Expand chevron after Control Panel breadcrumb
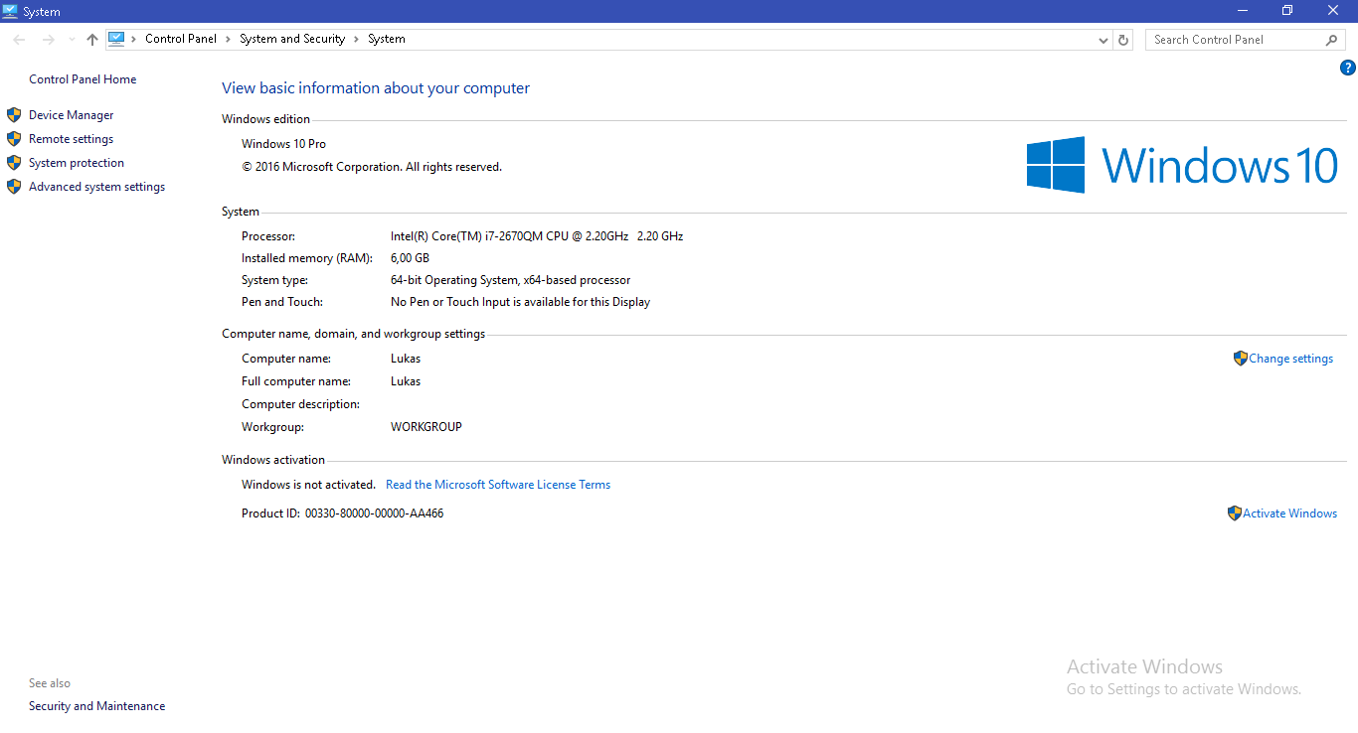This screenshot has width=1358, height=733. coord(228,39)
